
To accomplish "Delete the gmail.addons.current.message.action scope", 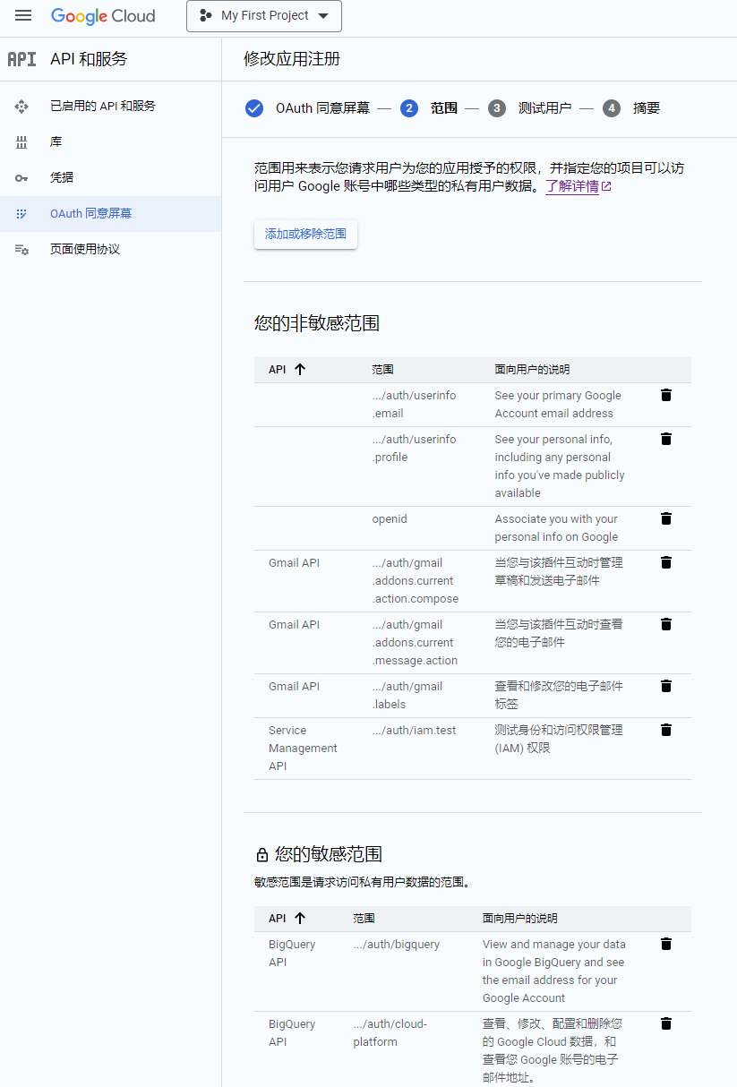I will click(666, 624).
